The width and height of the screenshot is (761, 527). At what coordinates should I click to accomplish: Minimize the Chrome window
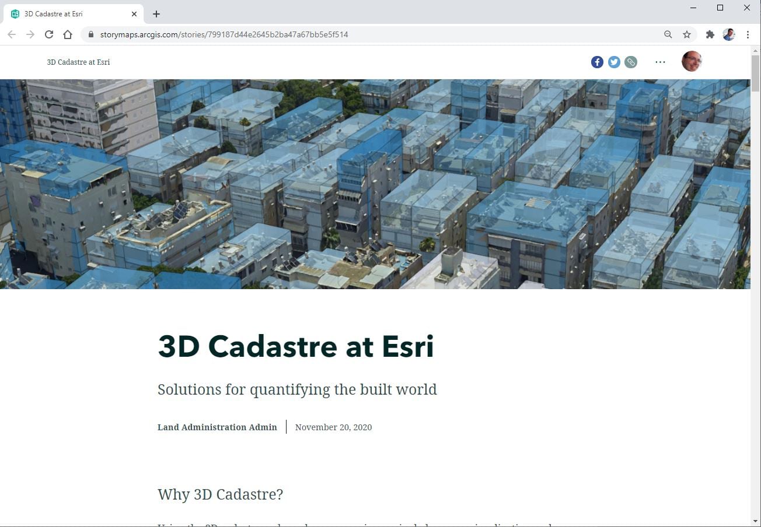(693, 8)
